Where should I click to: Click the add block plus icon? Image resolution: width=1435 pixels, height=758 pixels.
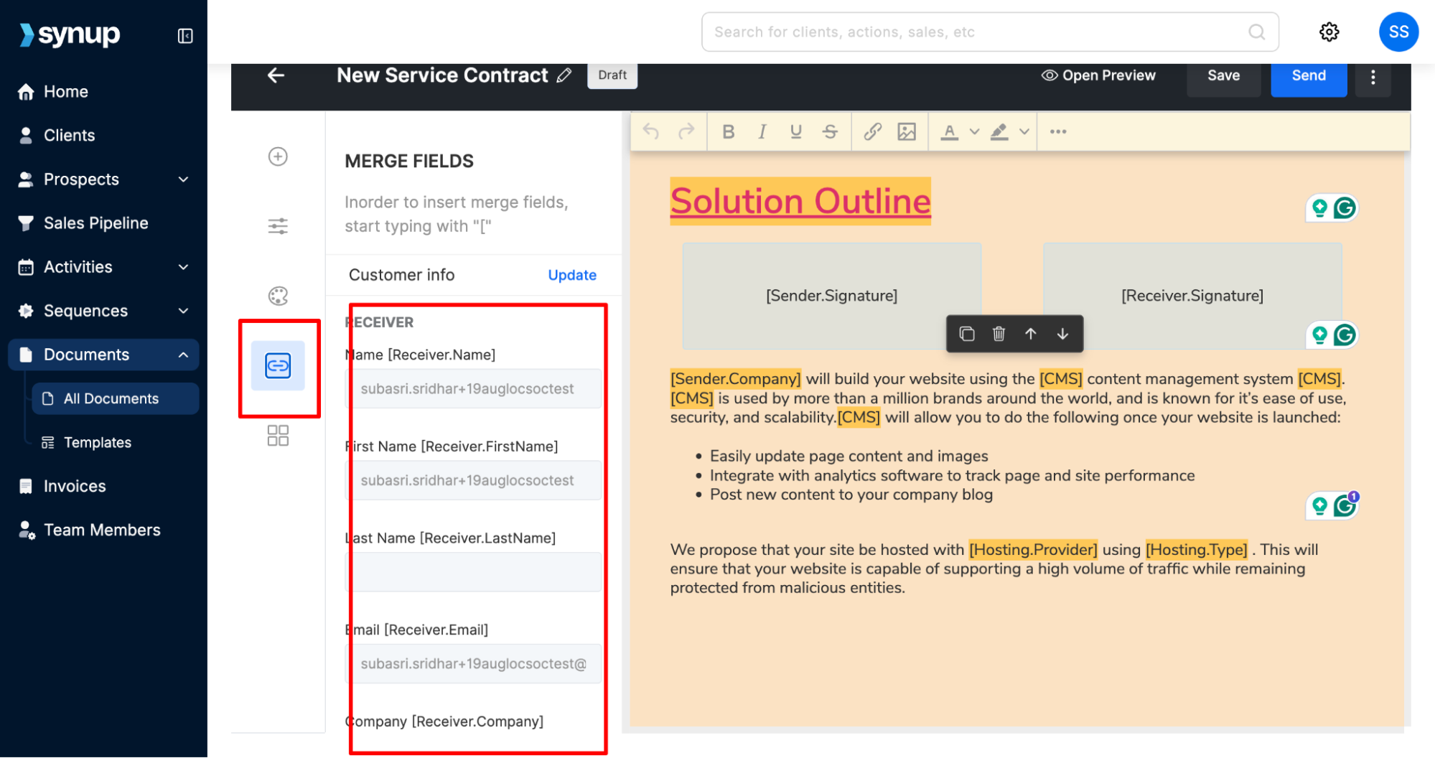pyautogui.click(x=278, y=156)
